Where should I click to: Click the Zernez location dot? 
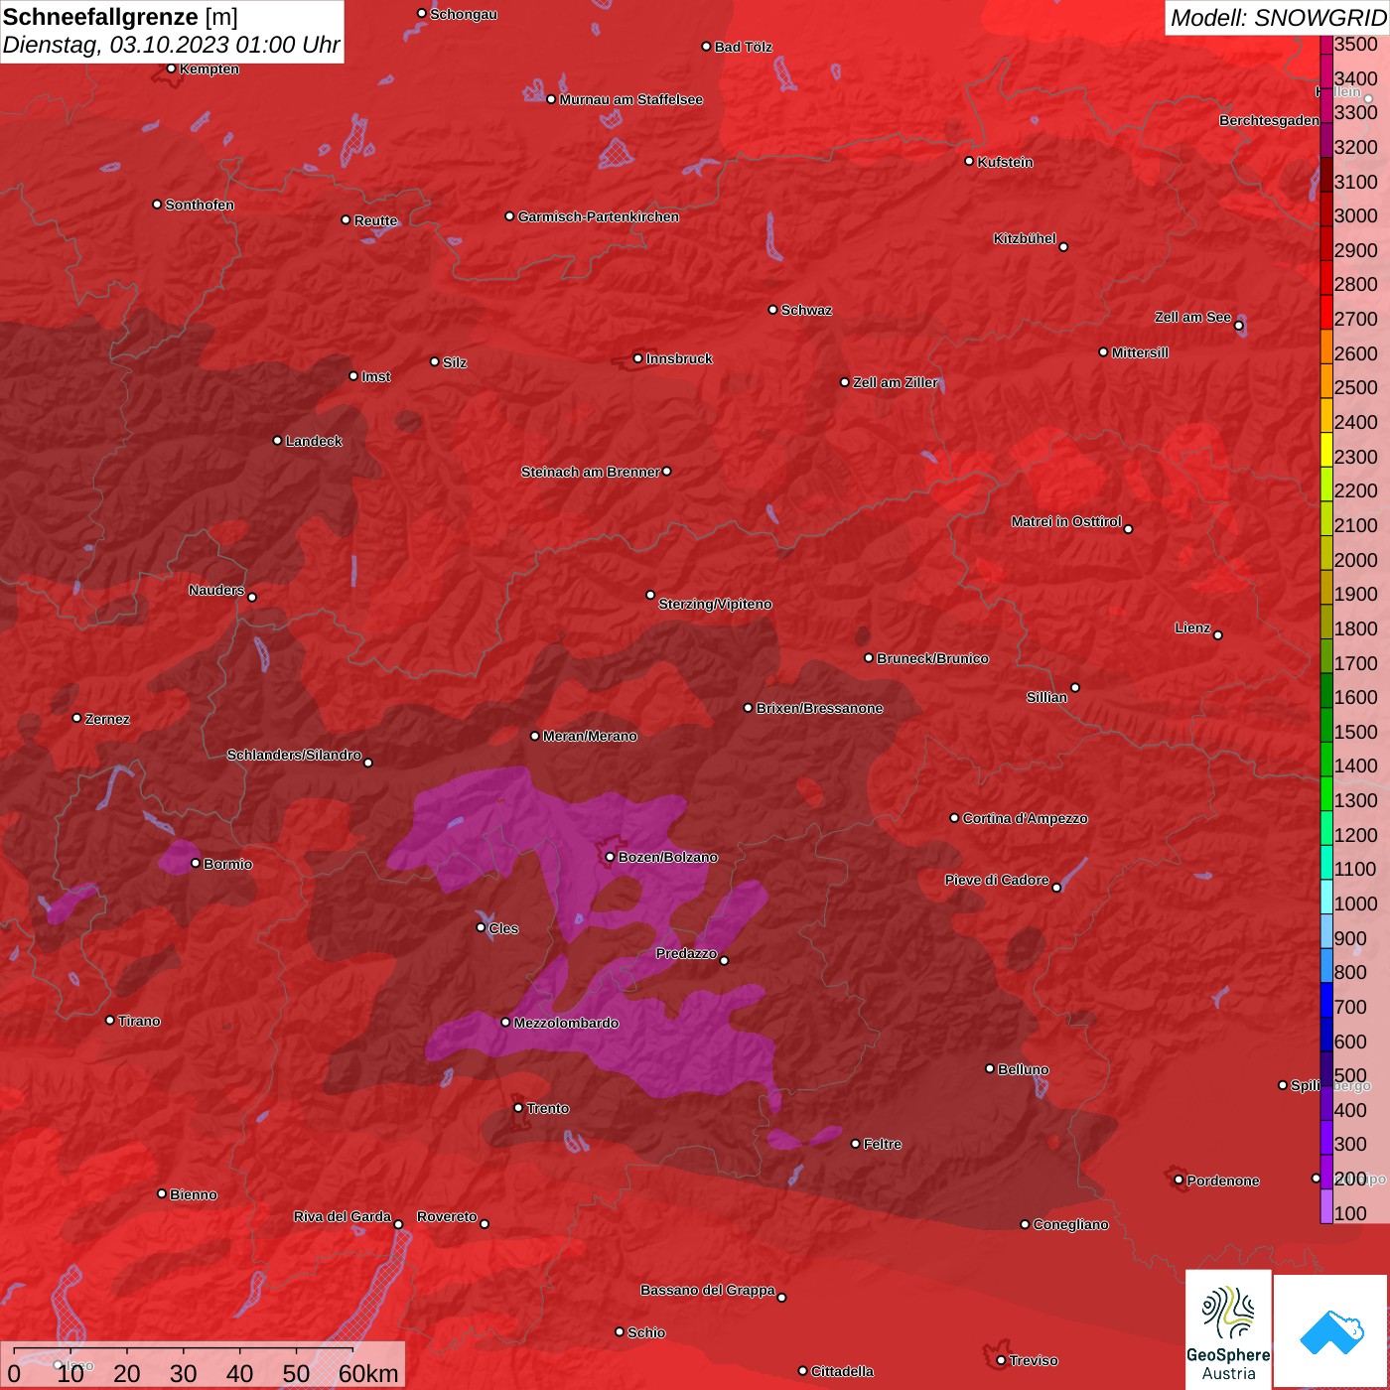(76, 718)
